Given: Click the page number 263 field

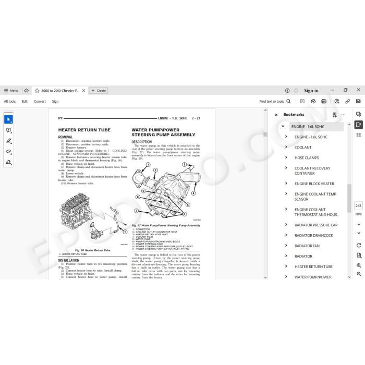Looking at the screenshot, I should click(x=359, y=206).
